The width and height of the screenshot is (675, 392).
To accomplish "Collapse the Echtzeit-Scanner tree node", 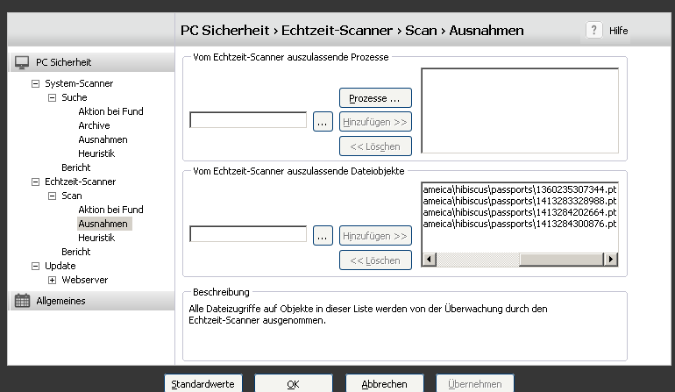I will tap(35, 182).
